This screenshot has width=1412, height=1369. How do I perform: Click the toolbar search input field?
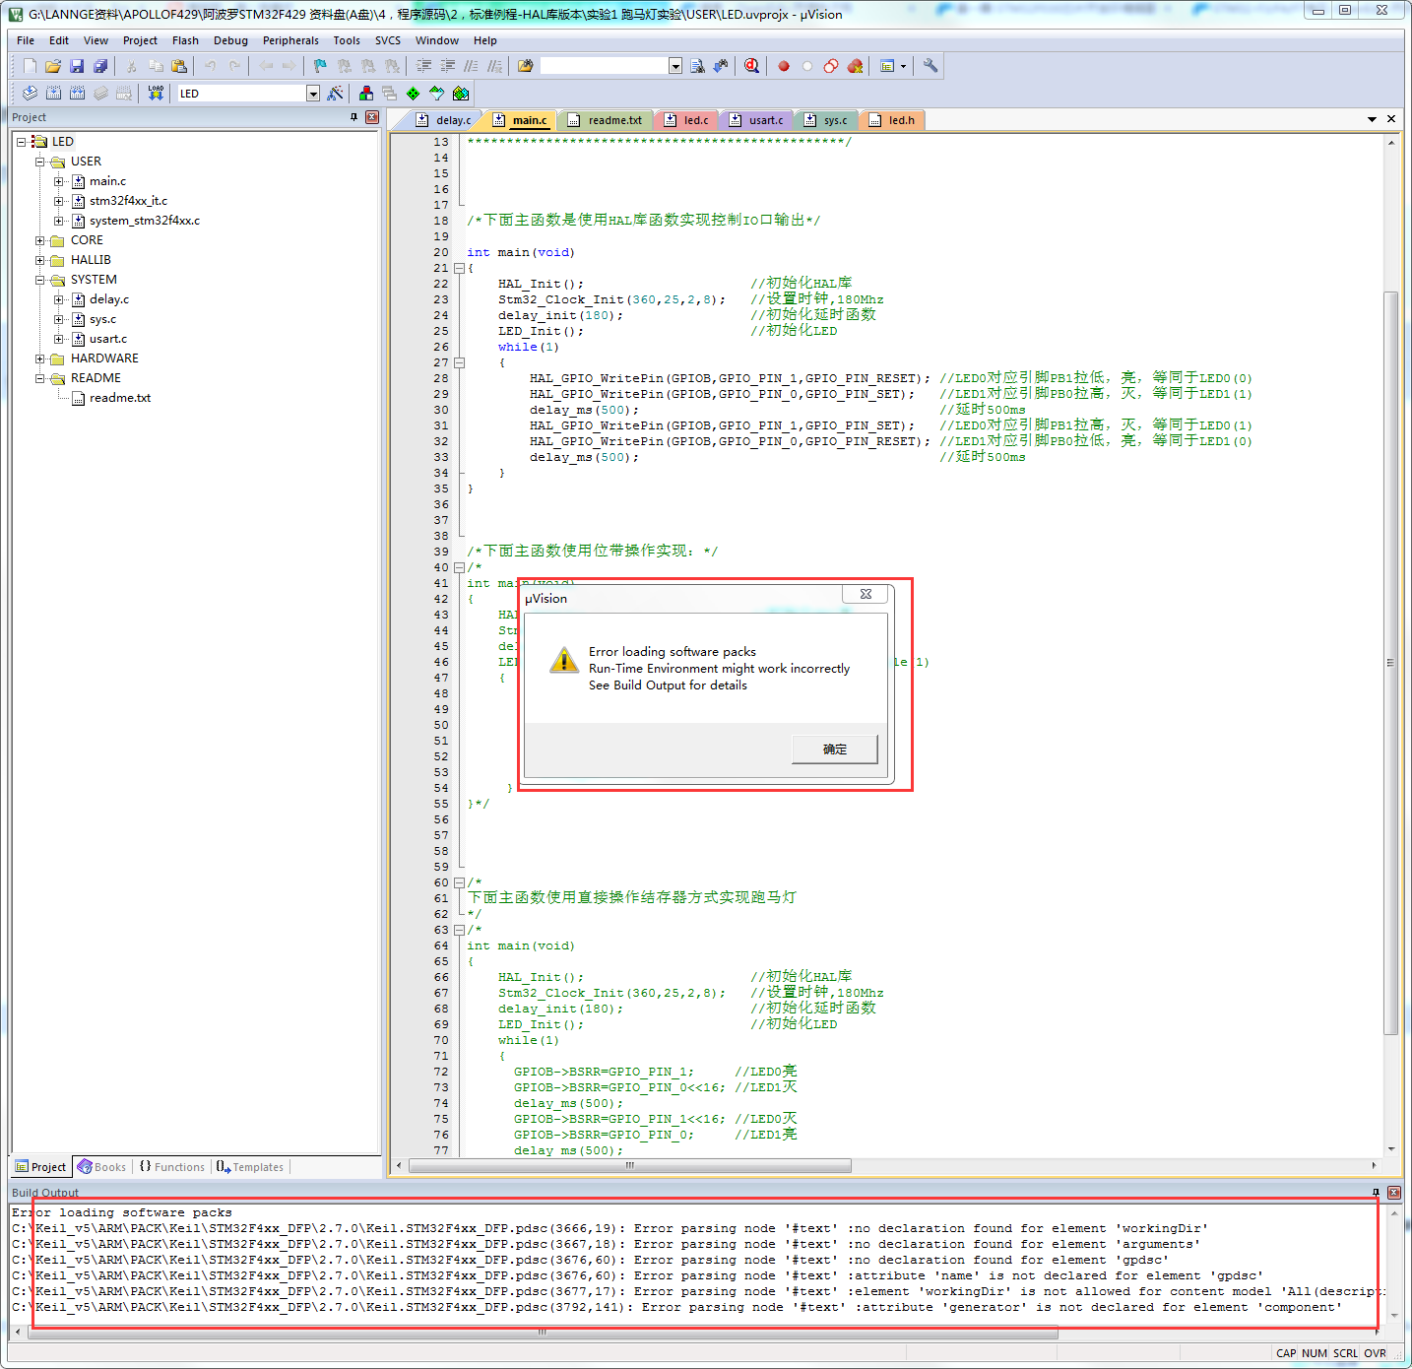click(605, 66)
